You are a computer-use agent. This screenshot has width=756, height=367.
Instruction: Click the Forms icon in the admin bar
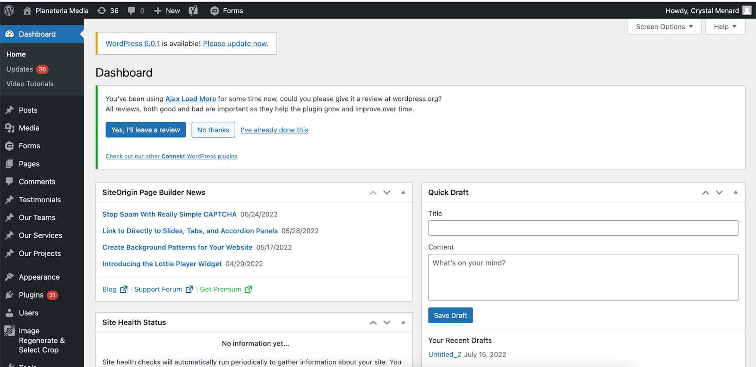(215, 10)
